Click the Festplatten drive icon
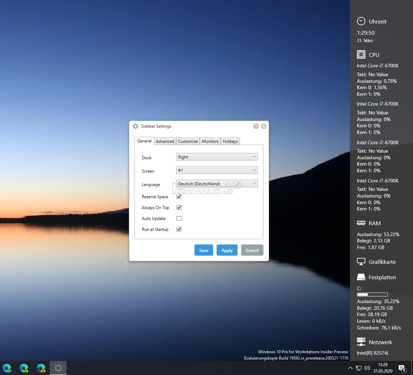Screen dimensions: 413x375 361,277
